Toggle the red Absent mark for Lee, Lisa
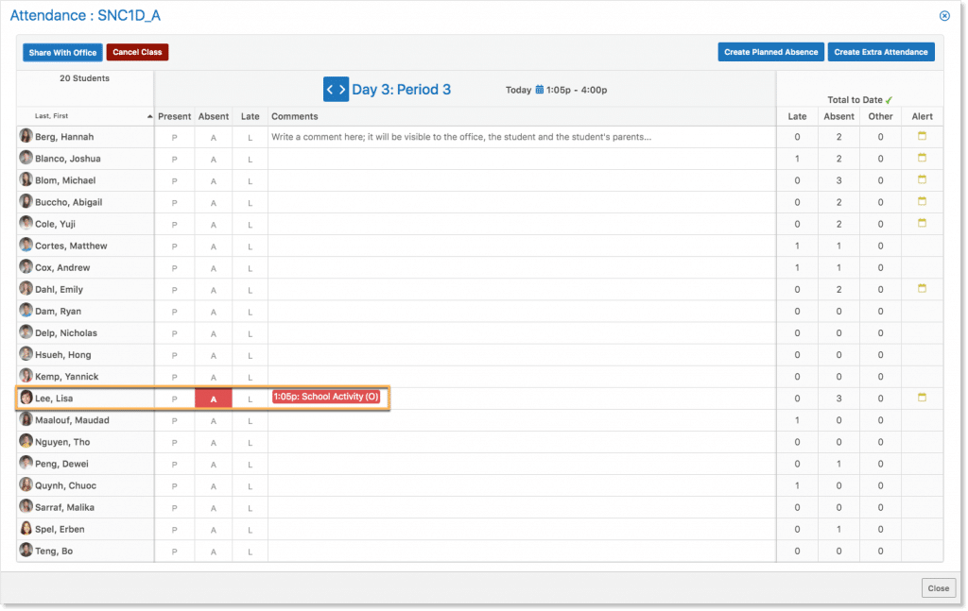The width and height of the screenshot is (968, 611). (x=214, y=399)
